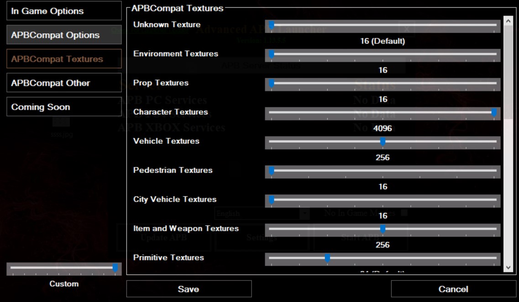Click the Primitive Textures slider thumb

(327, 258)
